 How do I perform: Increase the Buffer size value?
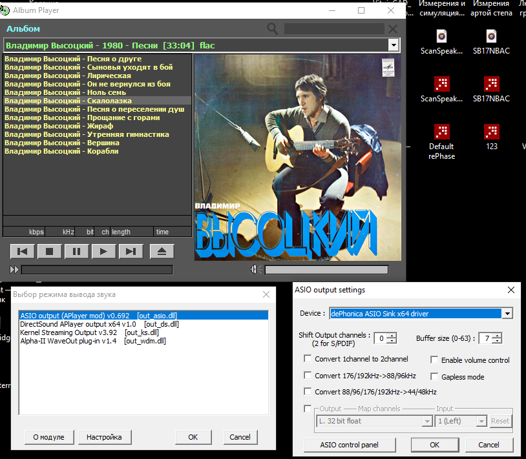[x=498, y=335]
